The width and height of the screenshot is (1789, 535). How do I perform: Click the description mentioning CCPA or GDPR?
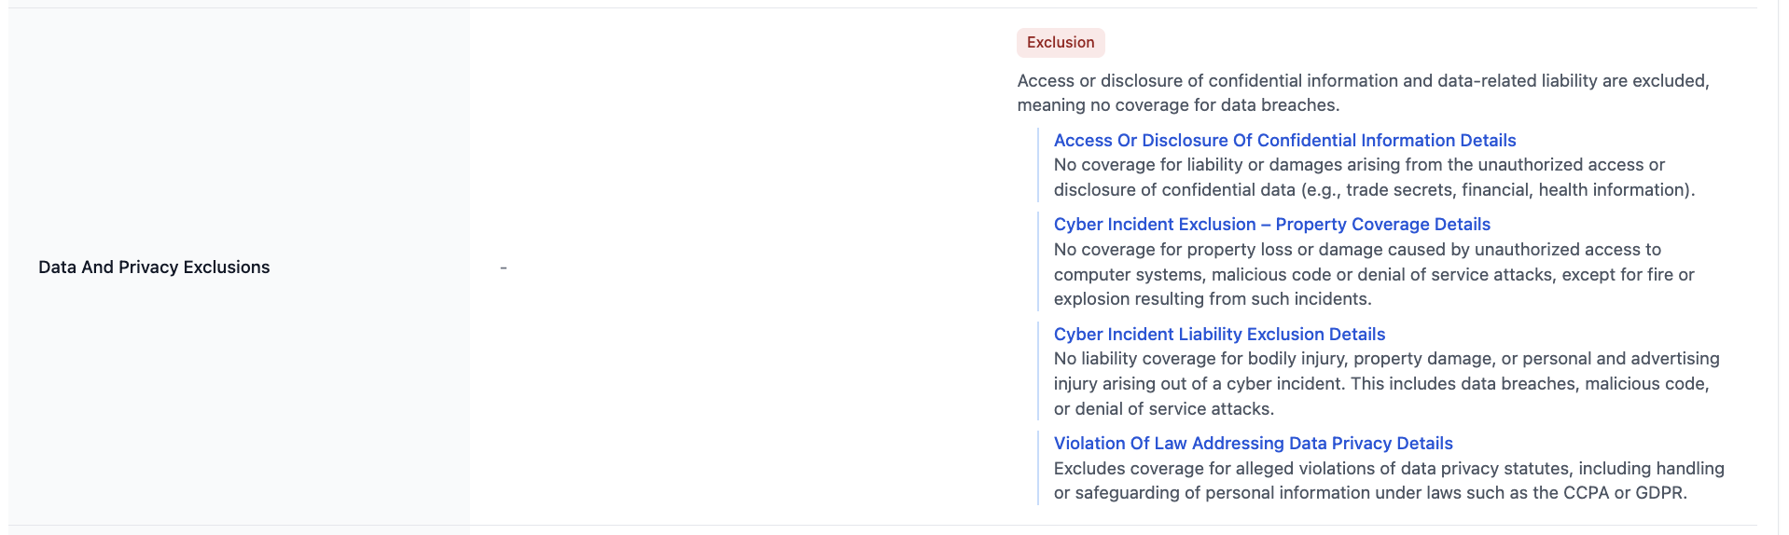[1388, 481]
